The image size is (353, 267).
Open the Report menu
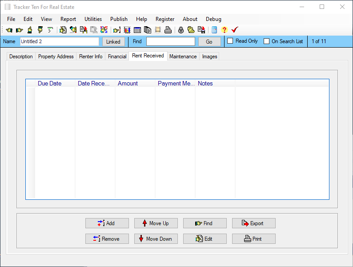click(x=68, y=19)
